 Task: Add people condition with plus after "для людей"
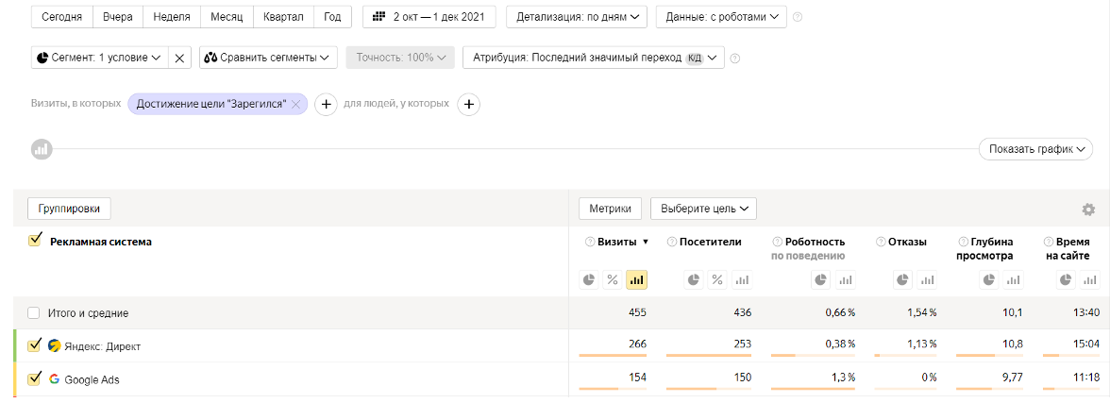(x=468, y=104)
